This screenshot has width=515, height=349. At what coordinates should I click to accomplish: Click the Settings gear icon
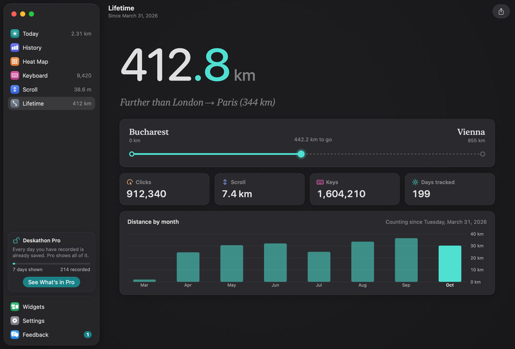pyautogui.click(x=15, y=321)
